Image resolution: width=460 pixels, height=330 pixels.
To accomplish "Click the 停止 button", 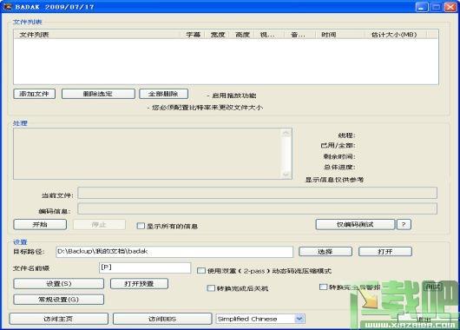I will pos(99,225).
